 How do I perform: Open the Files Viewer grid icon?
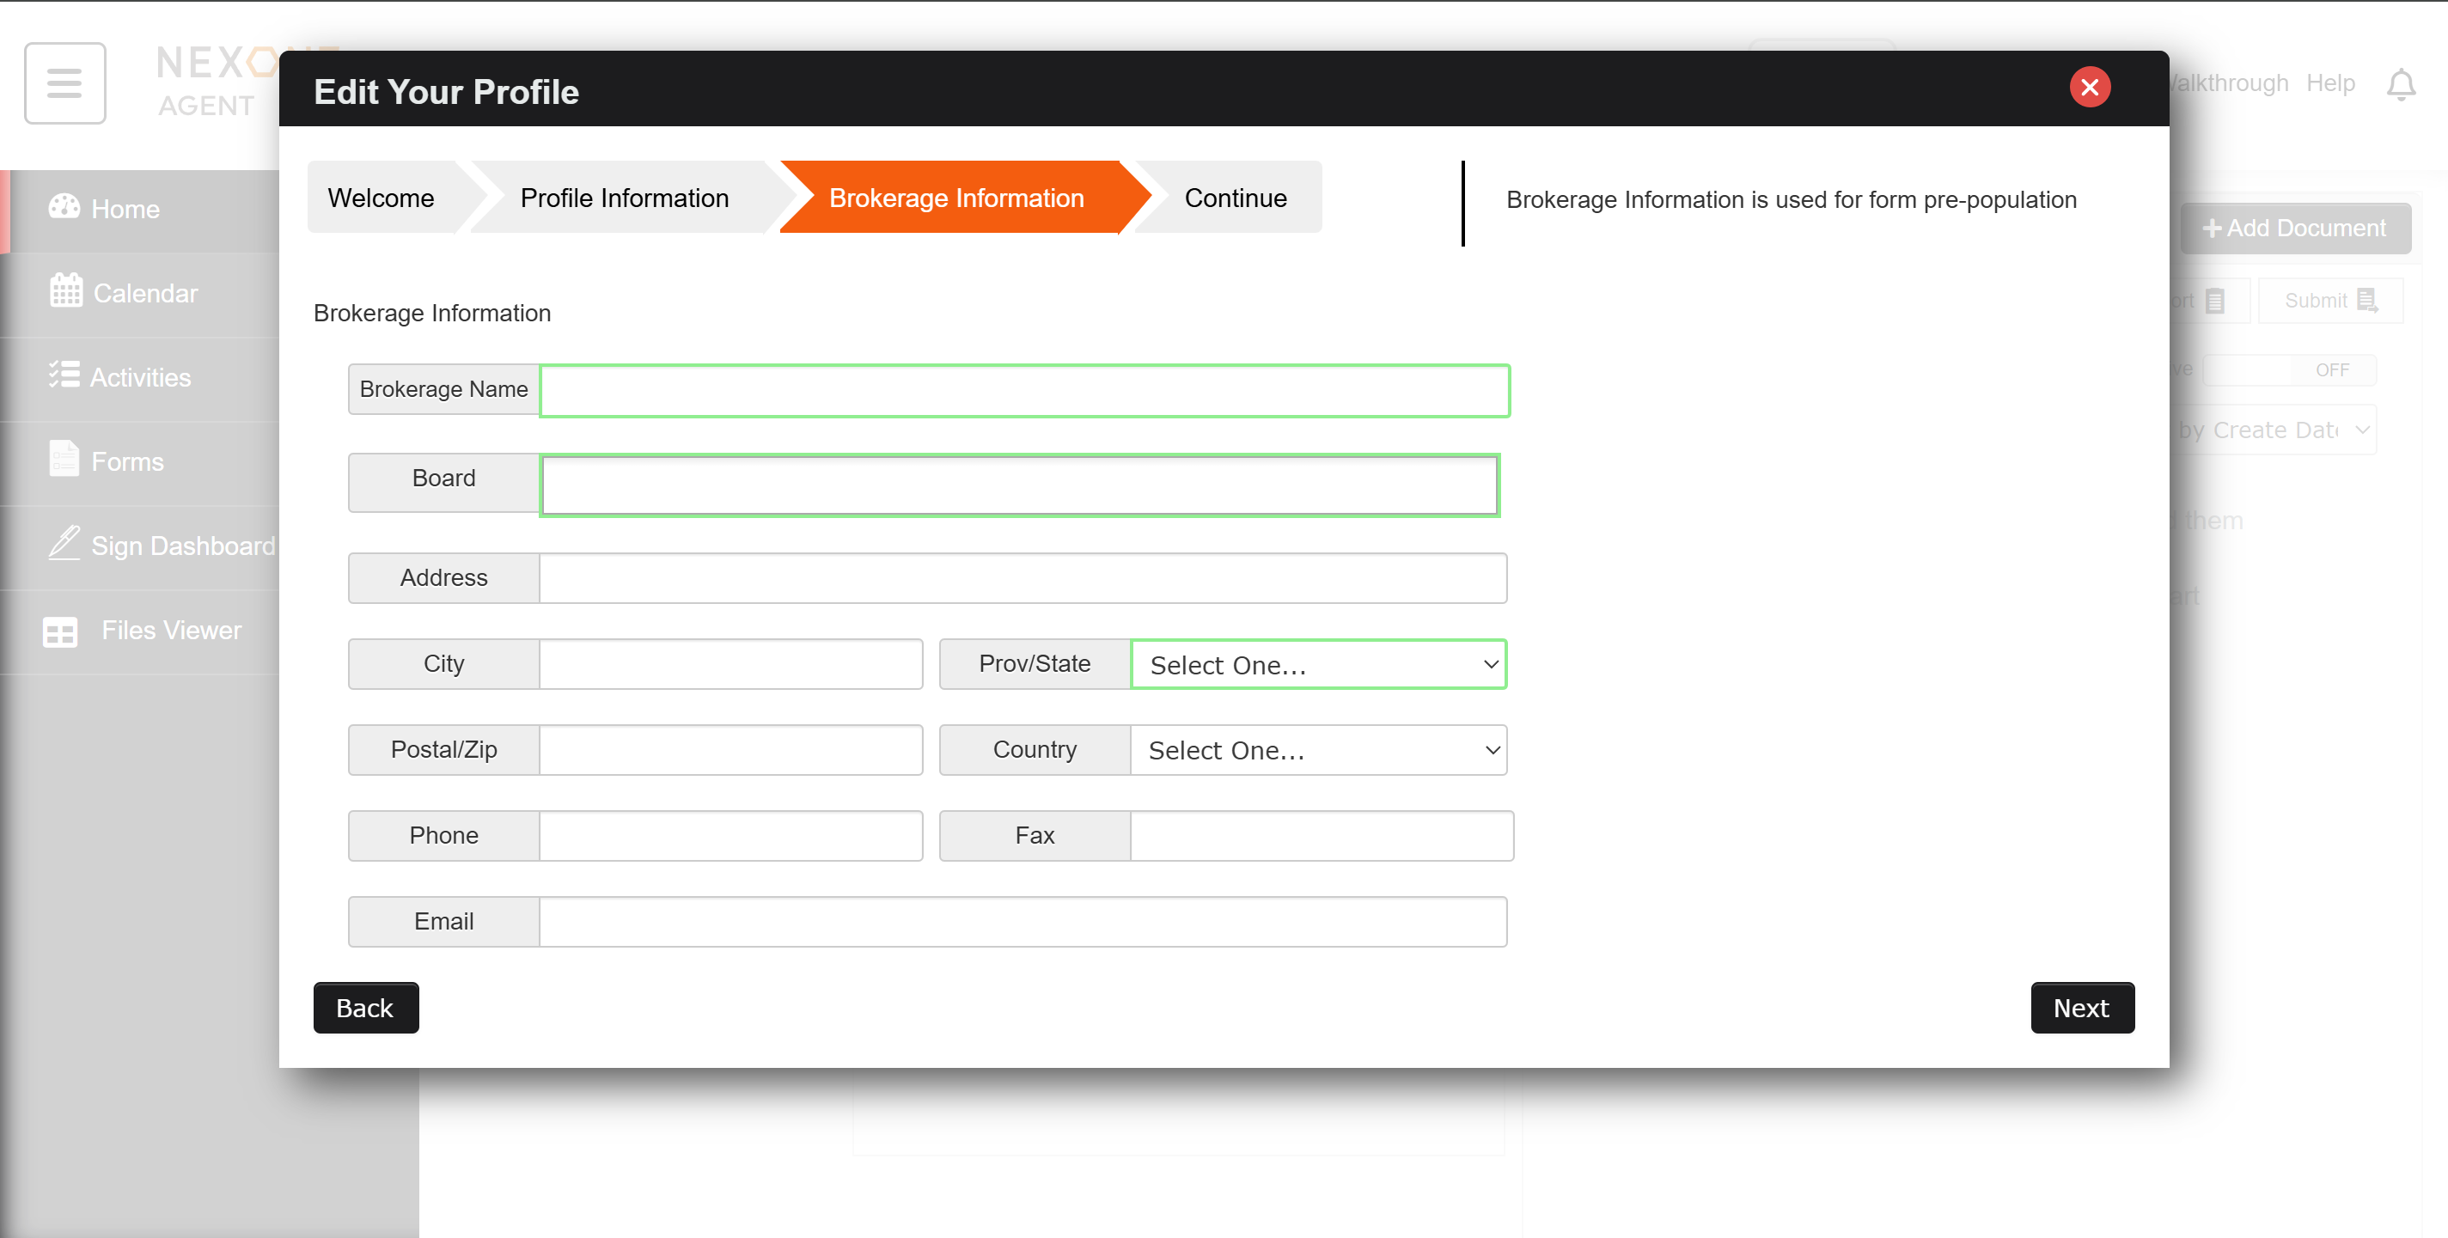[x=60, y=631]
